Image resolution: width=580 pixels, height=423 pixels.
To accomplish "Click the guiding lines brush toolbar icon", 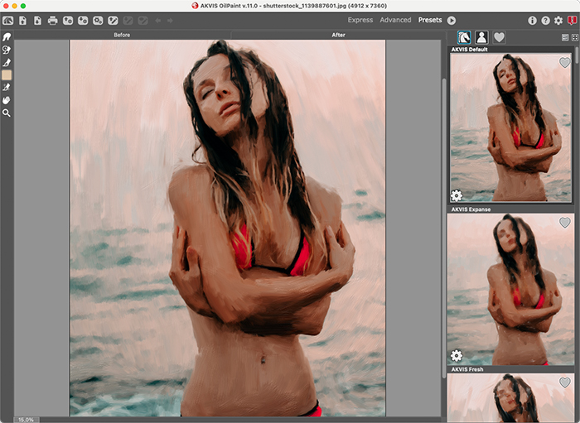I will 113,21.
